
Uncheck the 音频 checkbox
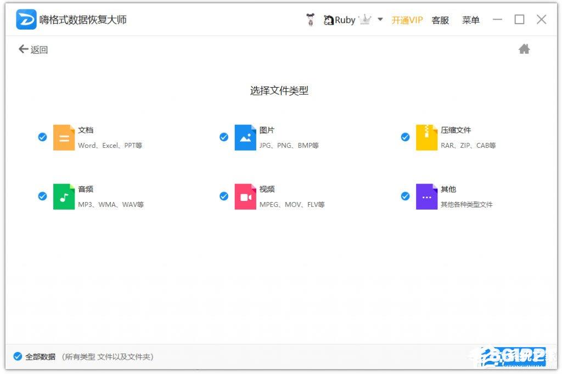click(42, 196)
